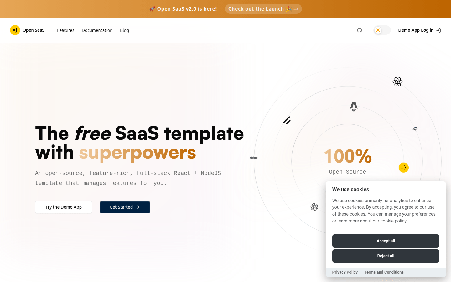Click the yellow Wasp logo in the orbit
The height and width of the screenshot is (282, 451).
404,168
